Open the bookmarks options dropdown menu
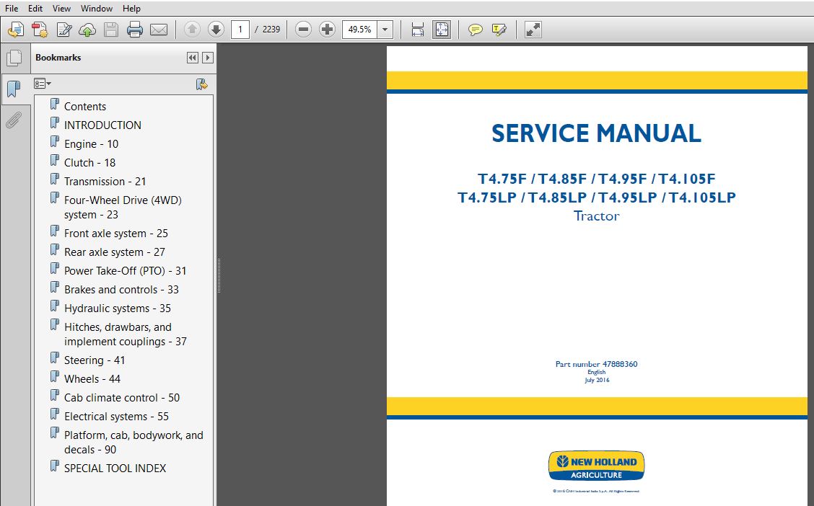The width and height of the screenshot is (814, 506). coord(43,84)
